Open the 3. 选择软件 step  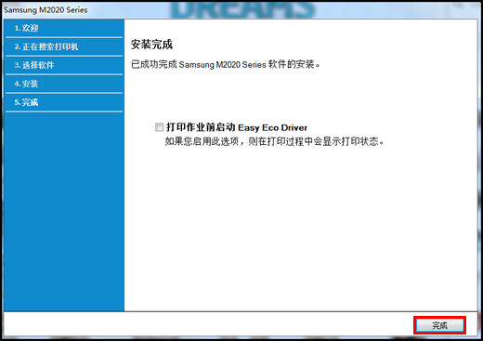point(64,65)
